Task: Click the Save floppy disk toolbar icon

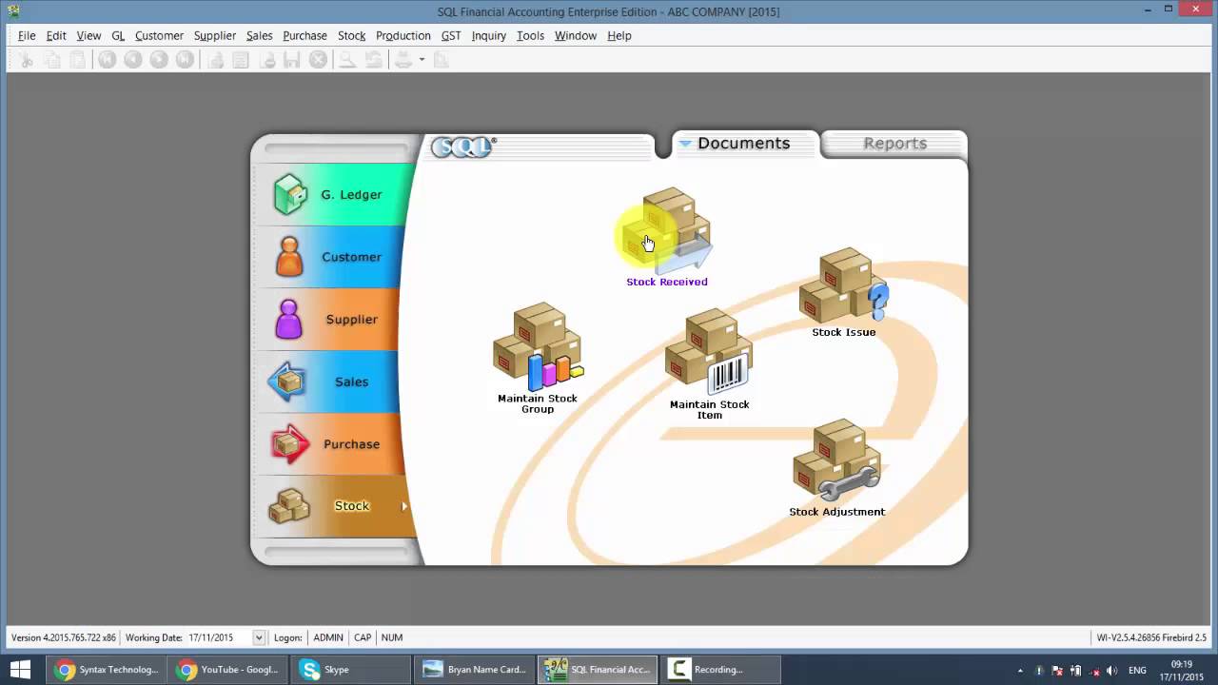Action: (292, 60)
